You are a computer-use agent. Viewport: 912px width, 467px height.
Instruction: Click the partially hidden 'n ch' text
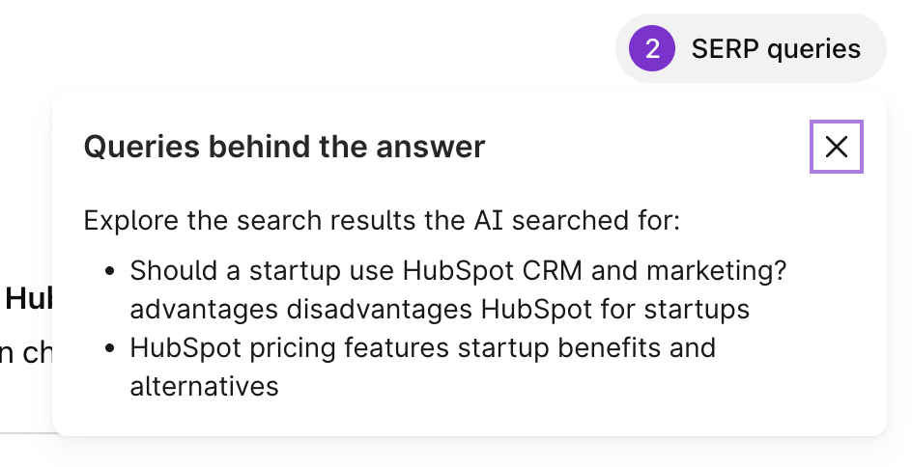25,354
